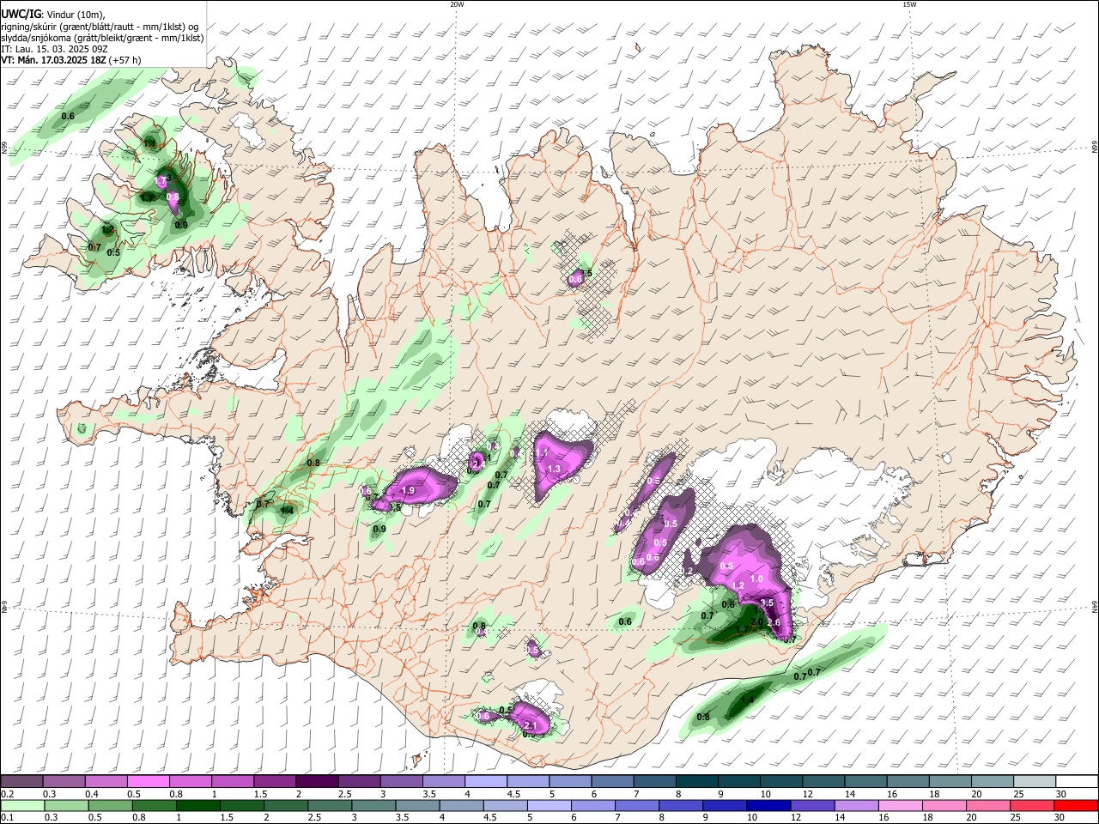1099x824 pixels.
Task: Click the '1.4' rain value offshore southeast
Action: tap(747, 701)
